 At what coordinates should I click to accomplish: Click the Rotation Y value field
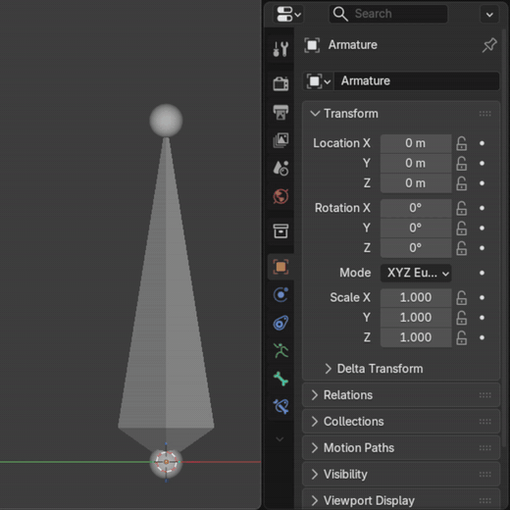point(416,228)
